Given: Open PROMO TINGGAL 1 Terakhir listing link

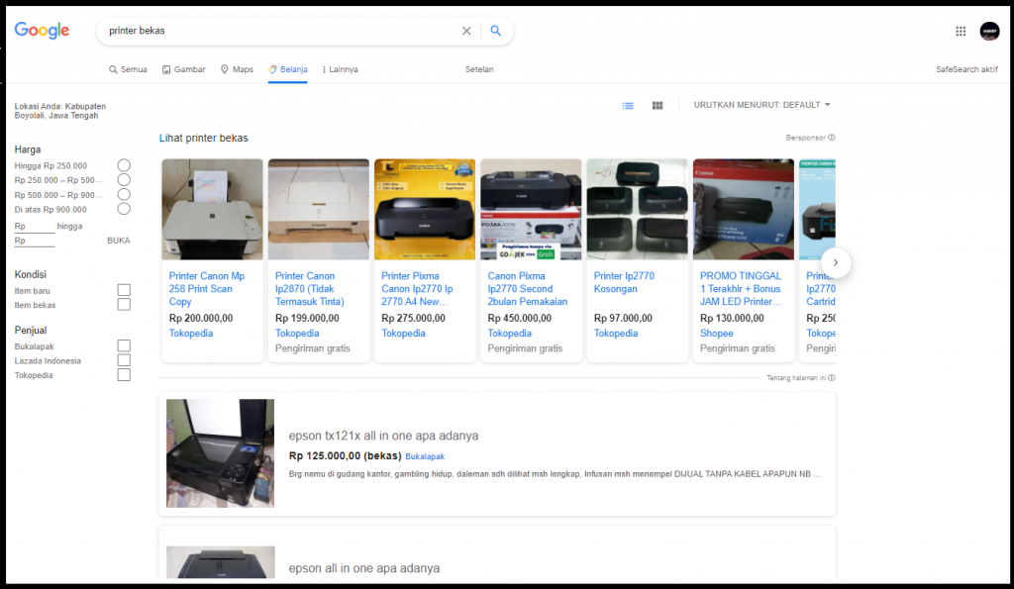Looking at the screenshot, I should 741,289.
